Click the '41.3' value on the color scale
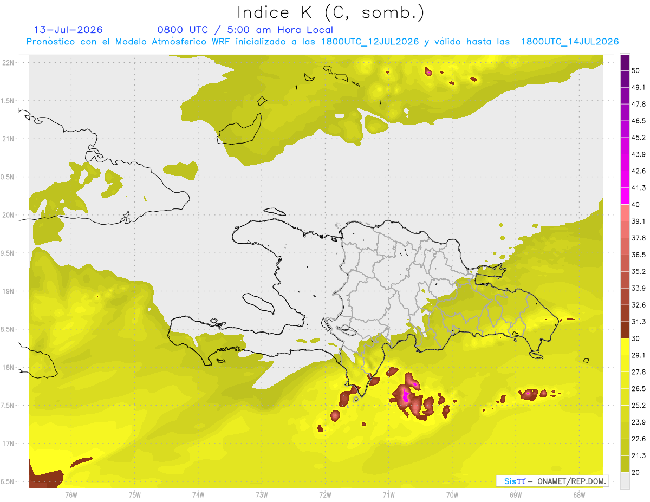This screenshot has height=502, width=650. (x=638, y=188)
